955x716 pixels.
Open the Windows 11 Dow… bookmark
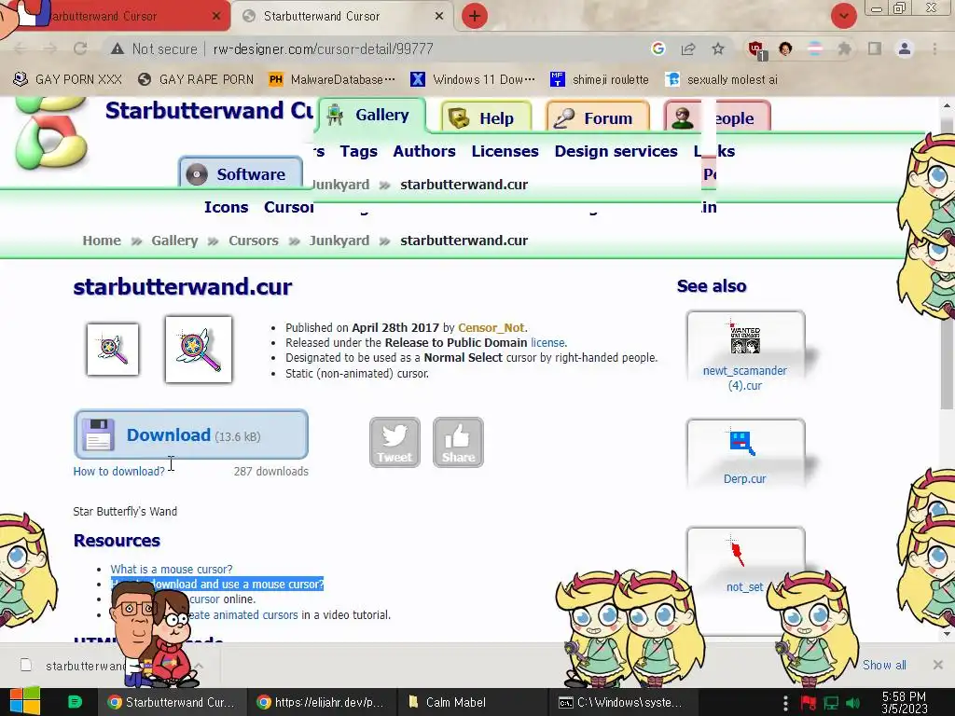[x=473, y=79]
